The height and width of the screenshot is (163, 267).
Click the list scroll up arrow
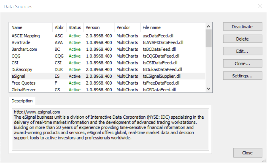tap(209, 26)
